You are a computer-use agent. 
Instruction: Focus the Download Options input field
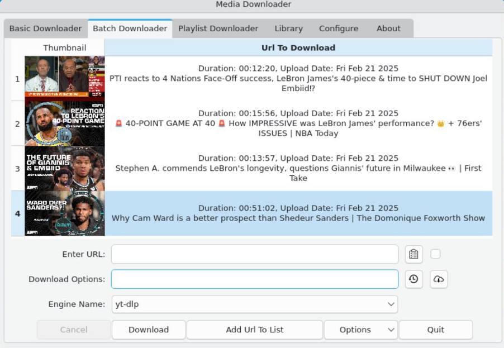[254, 279]
